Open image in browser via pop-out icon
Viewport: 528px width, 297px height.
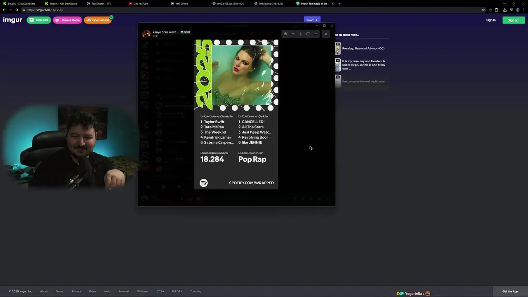click(x=308, y=34)
